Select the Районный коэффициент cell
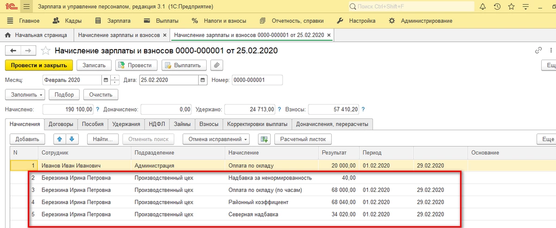The height and width of the screenshot is (228, 556). (x=272, y=202)
